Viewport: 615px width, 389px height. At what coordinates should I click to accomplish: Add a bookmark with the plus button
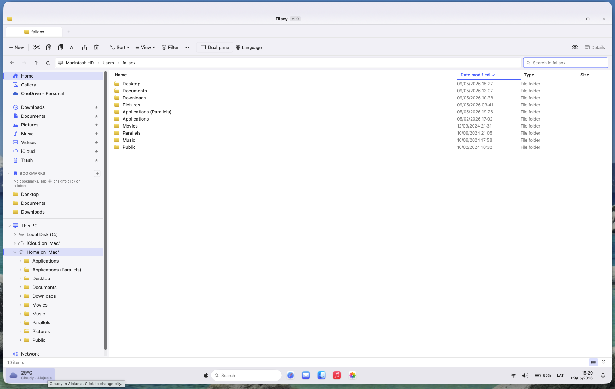tap(97, 173)
